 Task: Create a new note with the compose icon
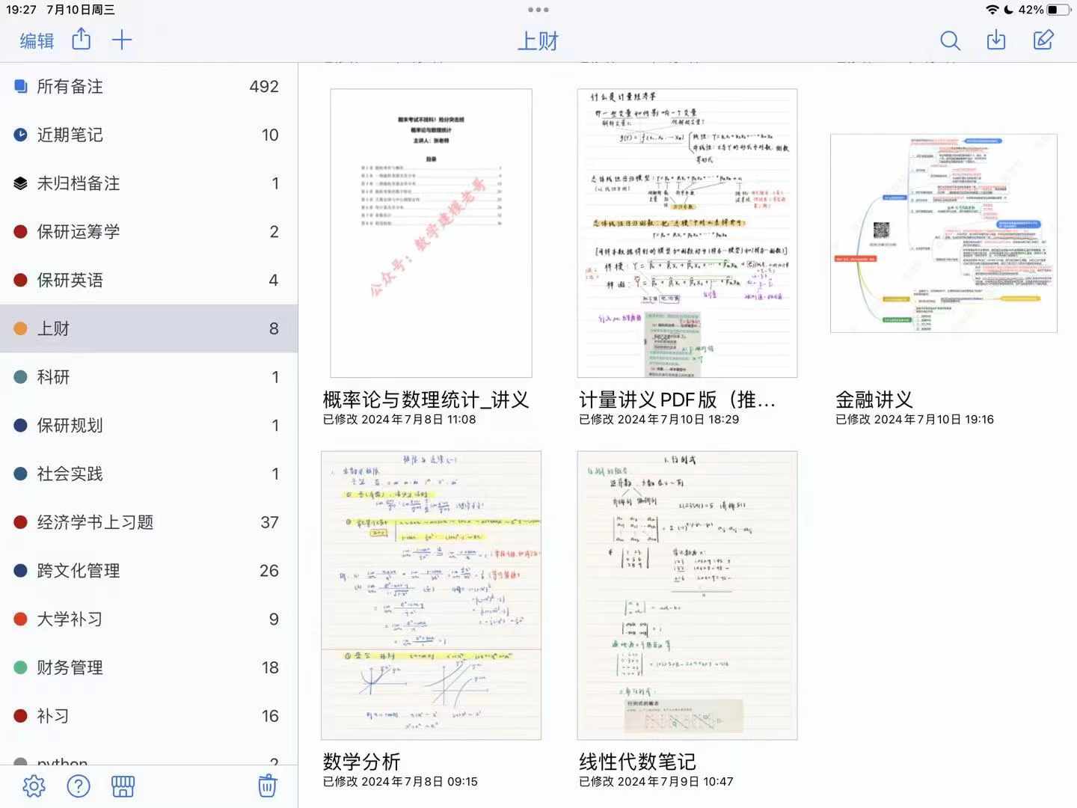coord(1043,40)
